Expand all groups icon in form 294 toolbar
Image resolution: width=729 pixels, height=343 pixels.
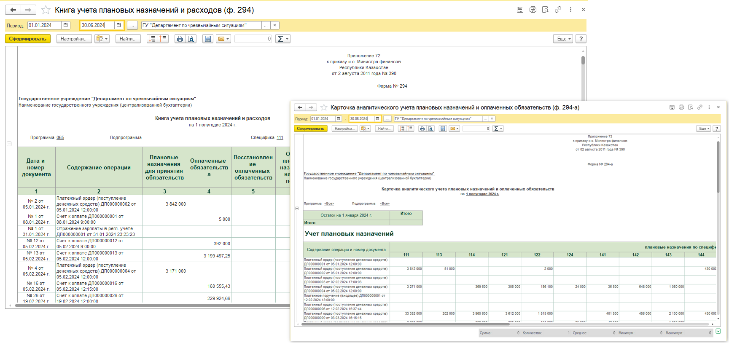click(152, 39)
